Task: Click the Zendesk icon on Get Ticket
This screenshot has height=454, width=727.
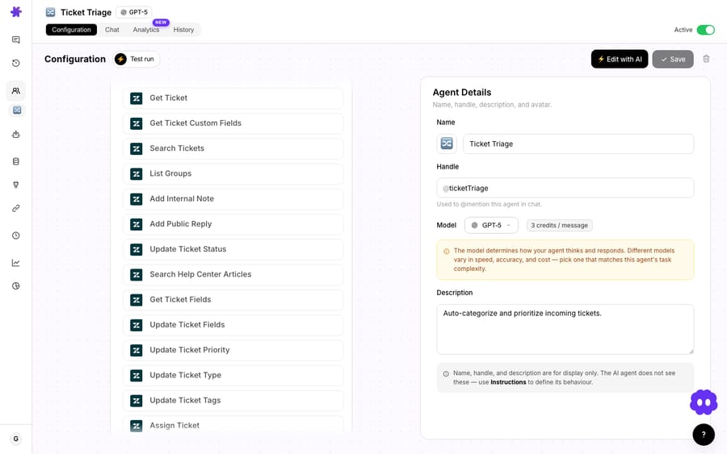Action: tap(137, 98)
